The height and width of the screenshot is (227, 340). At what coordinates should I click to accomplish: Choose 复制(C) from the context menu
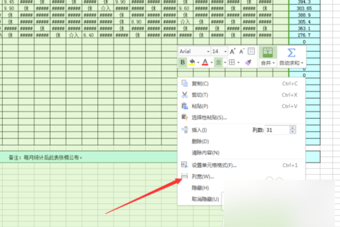tap(241, 83)
